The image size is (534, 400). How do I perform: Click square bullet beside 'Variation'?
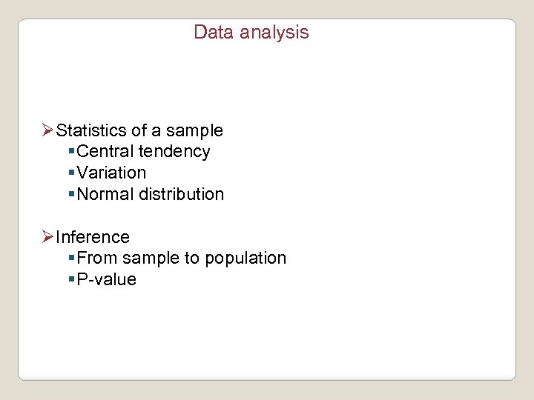point(71,173)
